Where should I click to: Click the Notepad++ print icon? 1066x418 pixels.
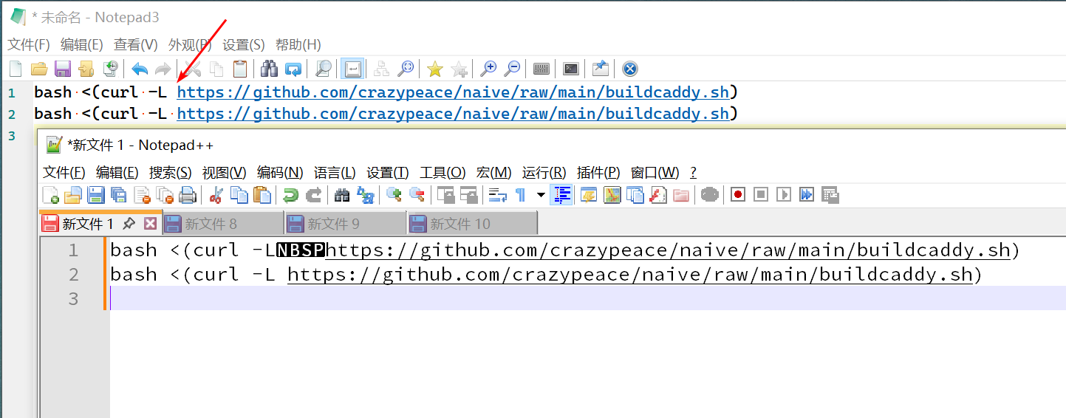pos(188,195)
